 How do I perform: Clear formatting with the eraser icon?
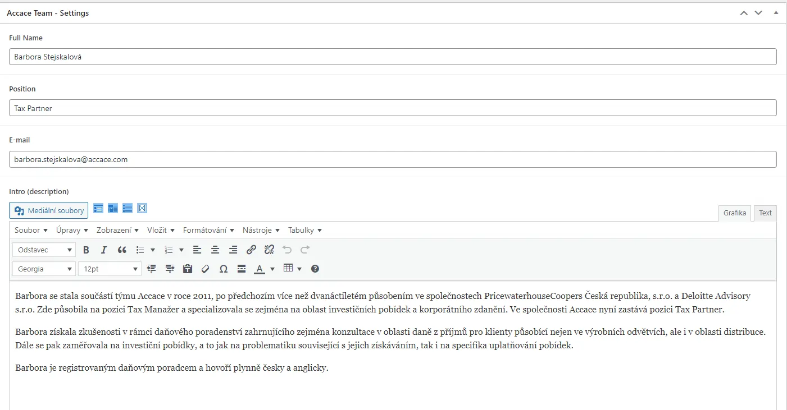205,269
